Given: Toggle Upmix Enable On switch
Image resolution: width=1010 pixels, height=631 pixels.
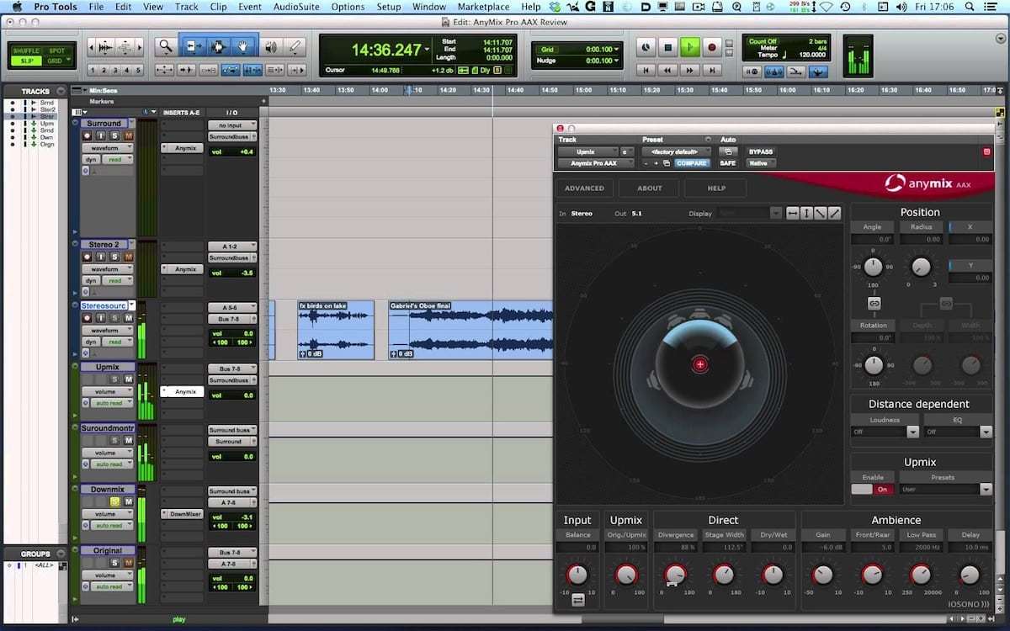Looking at the screenshot, I should [873, 489].
